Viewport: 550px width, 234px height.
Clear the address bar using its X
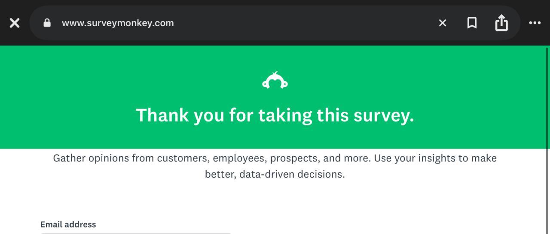click(x=442, y=23)
